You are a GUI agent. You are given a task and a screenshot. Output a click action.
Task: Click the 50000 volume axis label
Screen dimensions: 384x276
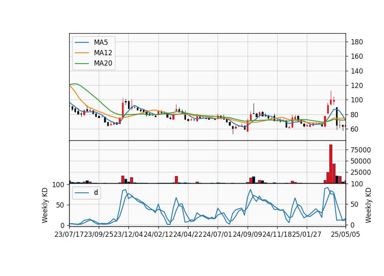click(x=361, y=161)
